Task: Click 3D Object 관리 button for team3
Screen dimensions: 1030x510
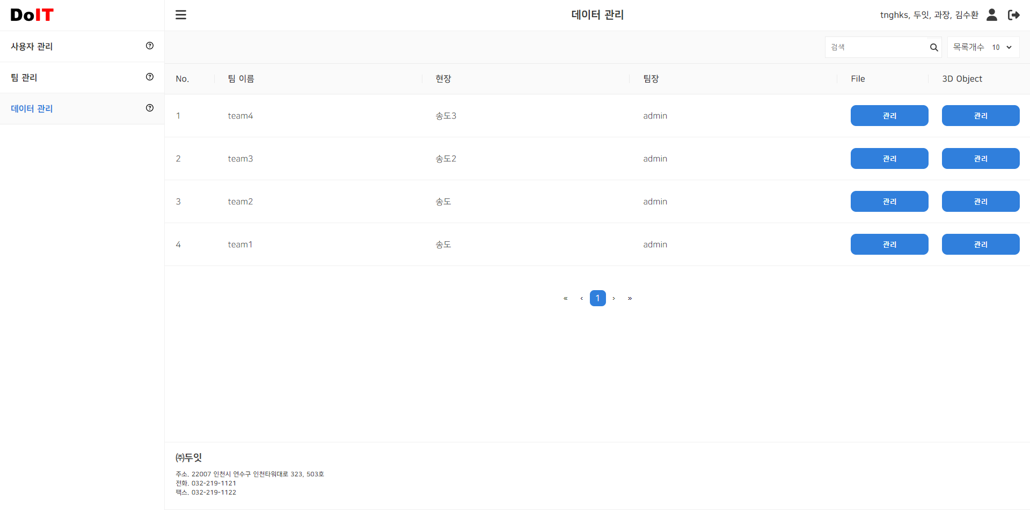Action: click(981, 159)
